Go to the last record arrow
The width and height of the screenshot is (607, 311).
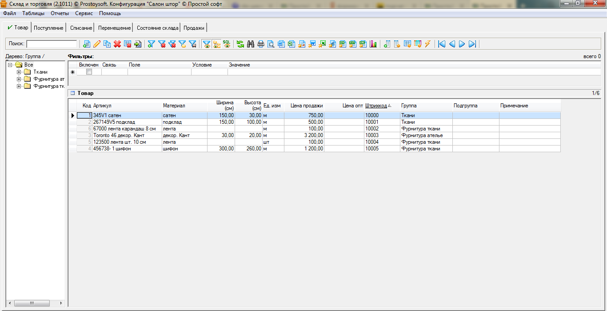[x=472, y=44]
